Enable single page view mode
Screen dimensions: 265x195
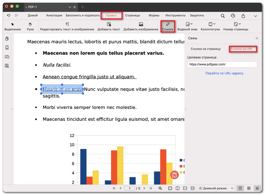pos(240,188)
